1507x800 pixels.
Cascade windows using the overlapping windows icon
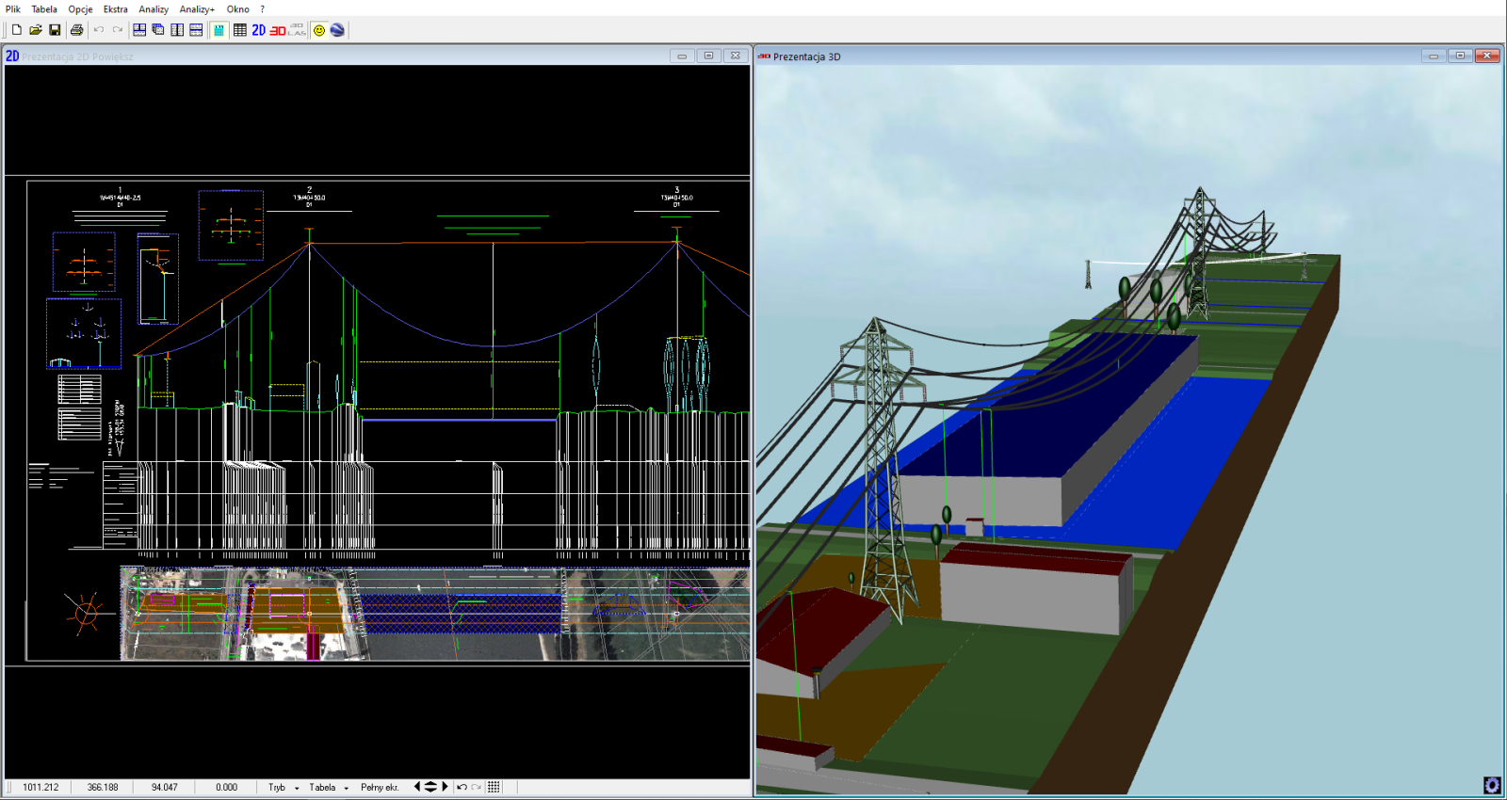pos(158,30)
